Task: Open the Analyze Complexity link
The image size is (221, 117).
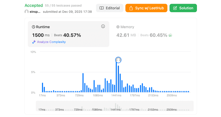Action: click(x=51, y=42)
